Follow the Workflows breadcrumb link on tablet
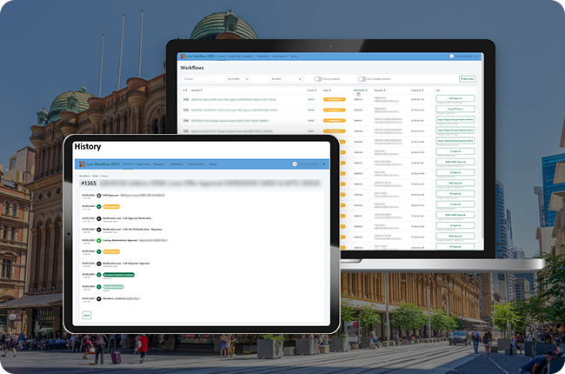The width and height of the screenshot is (565, 374). (x=84, y=176)
